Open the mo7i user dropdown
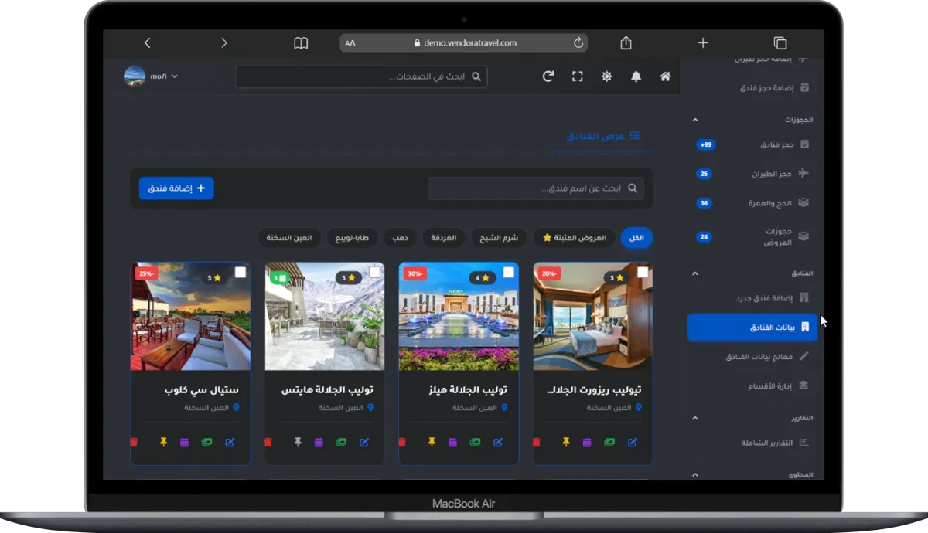 151,76
